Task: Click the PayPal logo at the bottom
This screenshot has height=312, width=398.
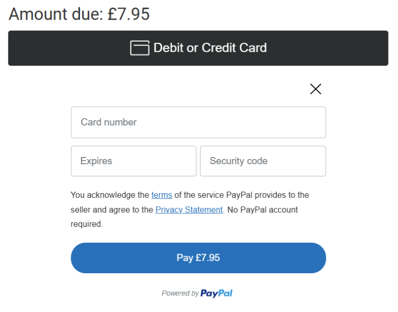Action: (216, 293)
